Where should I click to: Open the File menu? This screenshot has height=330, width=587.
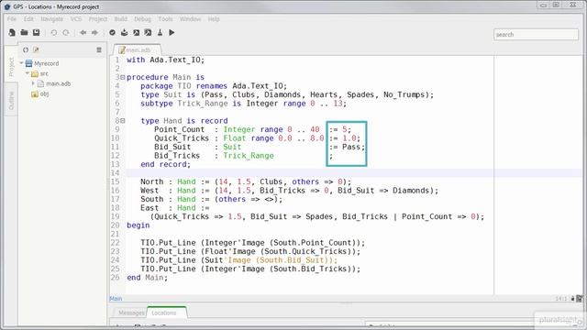(12, 18)
